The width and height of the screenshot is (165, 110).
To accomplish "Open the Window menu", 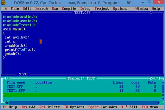I will click(x=142, y=9).
